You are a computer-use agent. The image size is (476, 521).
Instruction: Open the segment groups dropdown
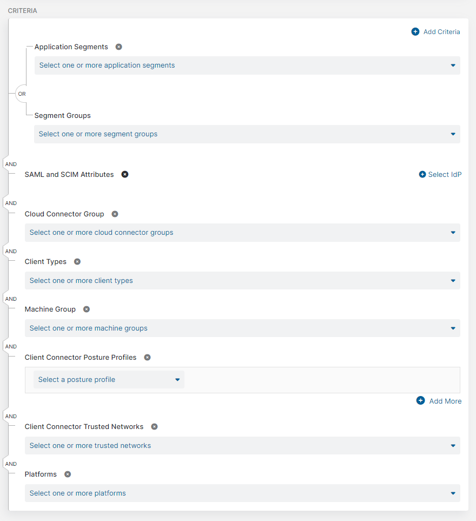247,134
